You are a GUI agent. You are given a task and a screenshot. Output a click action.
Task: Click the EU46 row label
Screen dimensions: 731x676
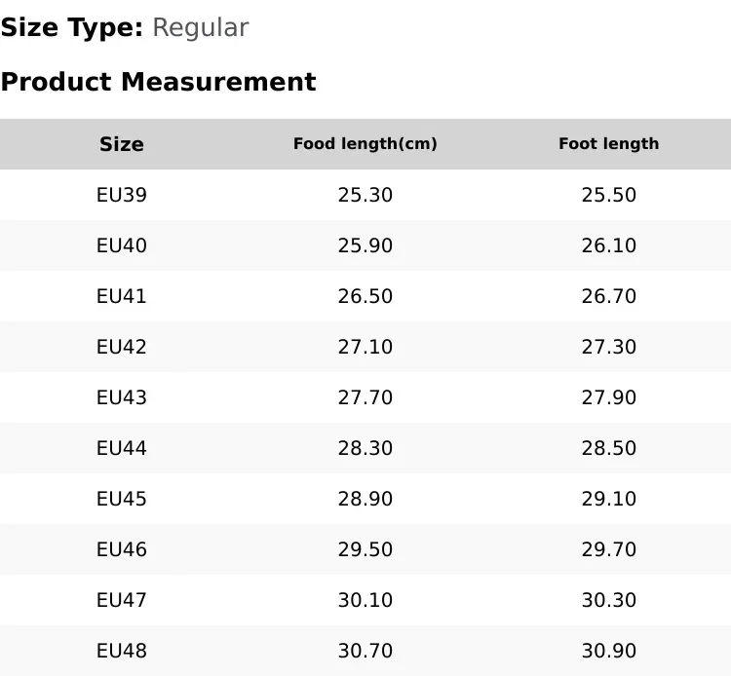pos(122,549)
